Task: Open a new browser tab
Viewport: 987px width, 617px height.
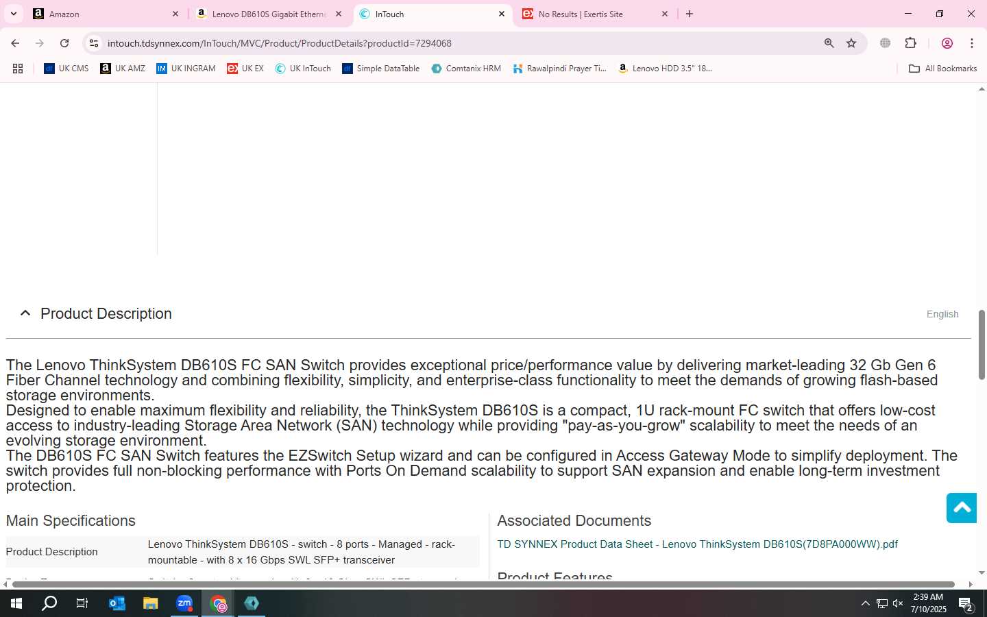Action: pyautogui.click(x=690, y=14)
